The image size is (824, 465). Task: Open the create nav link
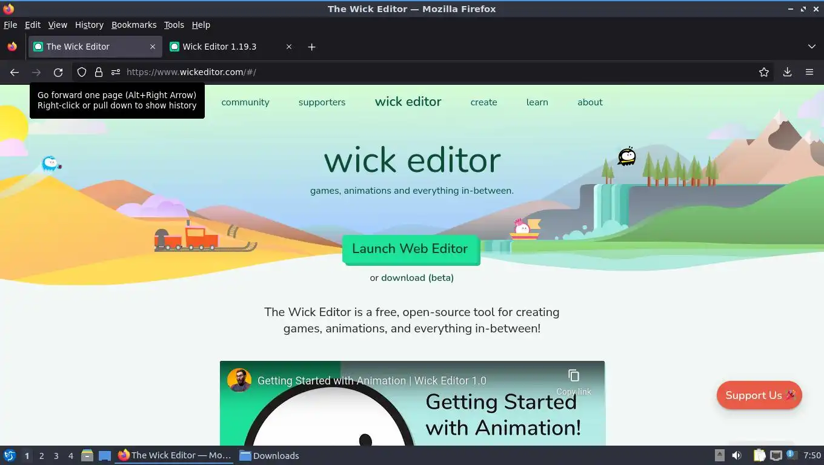coord(483,102)
